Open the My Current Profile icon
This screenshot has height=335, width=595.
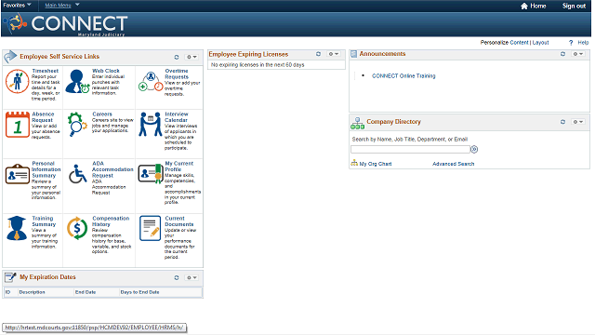click(x=151, y=174)
